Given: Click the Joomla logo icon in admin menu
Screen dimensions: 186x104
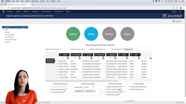Looking at the screenshot, I should click(x=3, y=12).
